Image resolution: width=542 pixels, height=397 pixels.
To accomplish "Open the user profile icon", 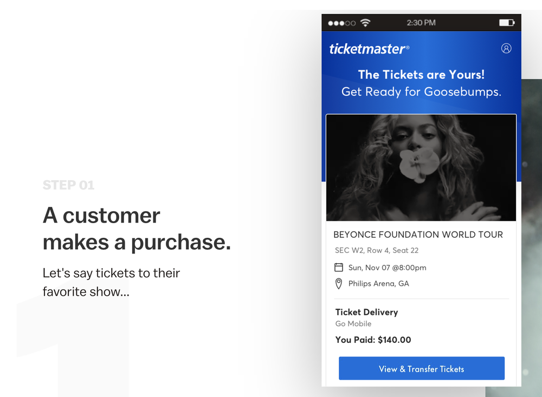I will pos(506,48).
